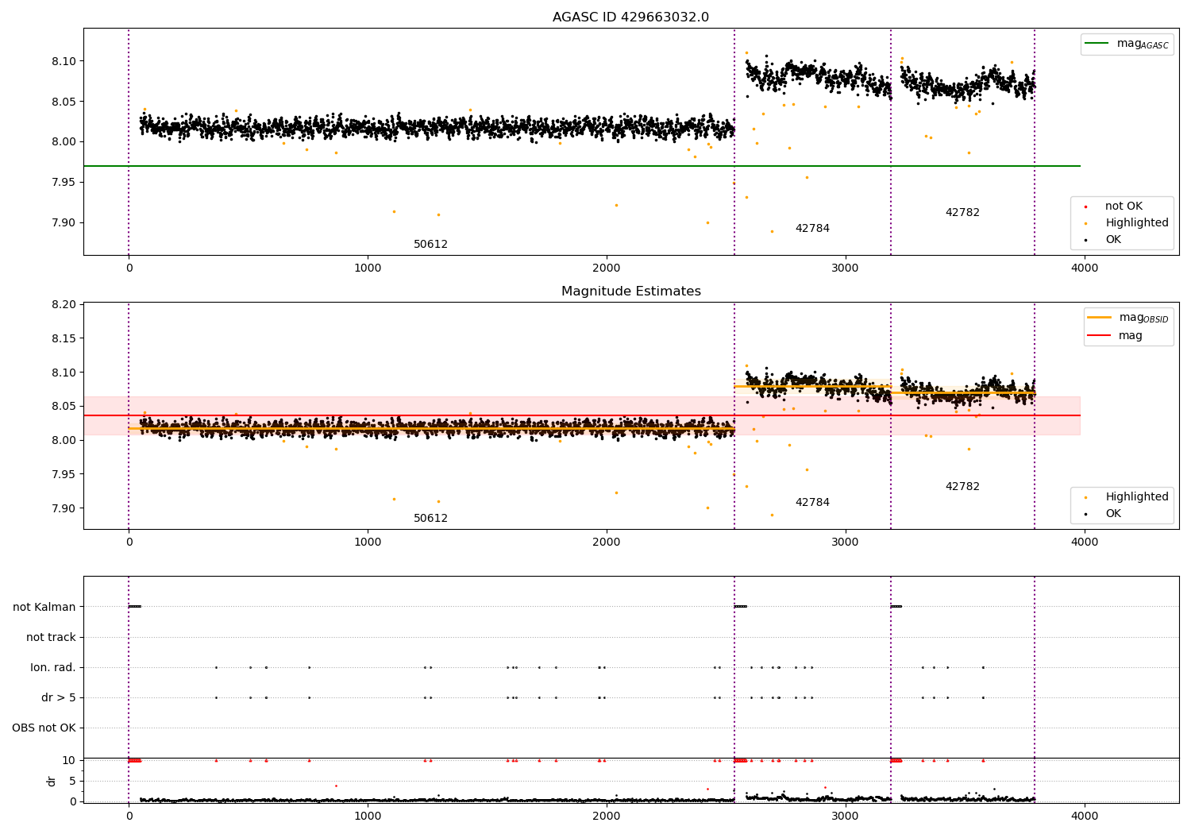The image size is (1191, 834).
Task: Click the "8.00" tick of the top plot
Action: click(x=64, y=142)
